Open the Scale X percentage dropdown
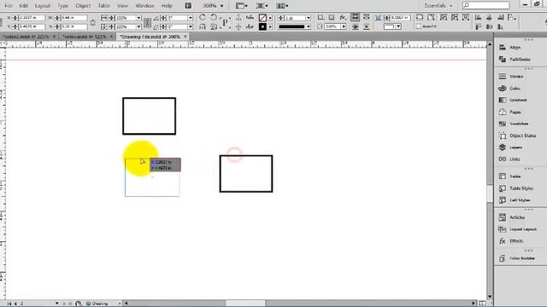This screenshot has width=547, height=307. click(138, 18)
